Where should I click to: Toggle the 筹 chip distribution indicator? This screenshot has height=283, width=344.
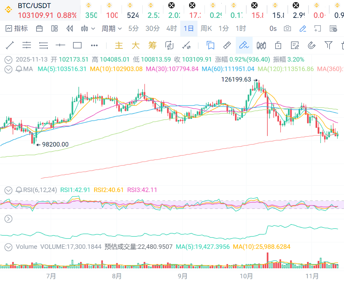pyautogui.click(x=152, y=45)
